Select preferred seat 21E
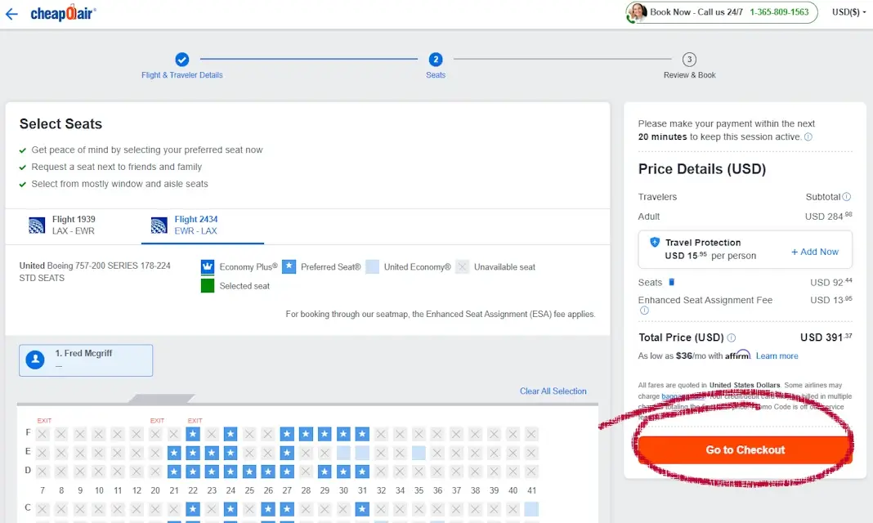The image size is (873, 523). point(174,453)
